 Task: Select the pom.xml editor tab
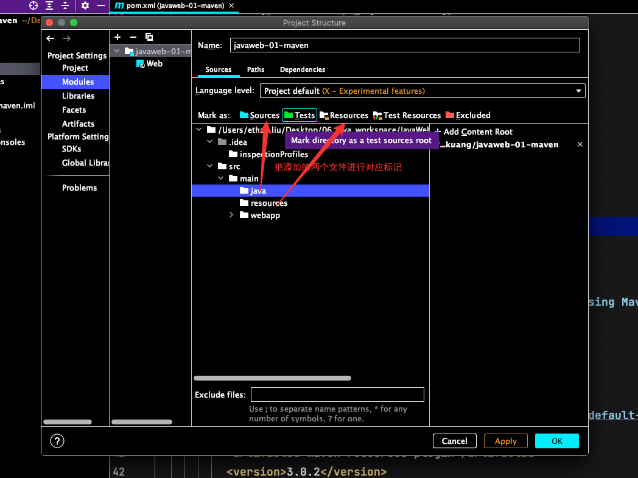(175, 5)
